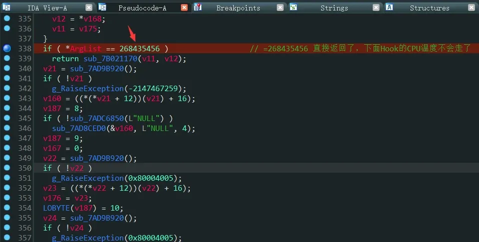
Task: Close the Strings tab
Action: click(x=376, y=7)
